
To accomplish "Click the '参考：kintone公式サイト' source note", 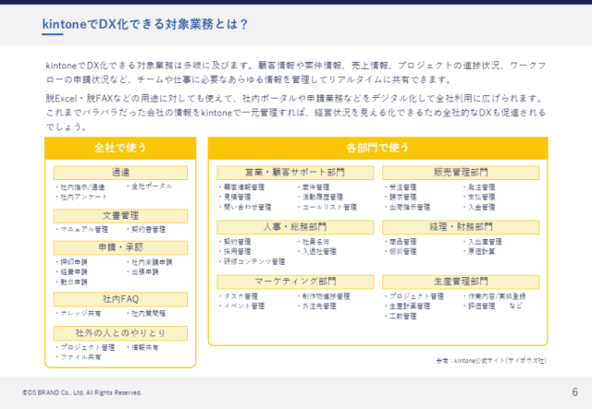I will coord(491,361).
